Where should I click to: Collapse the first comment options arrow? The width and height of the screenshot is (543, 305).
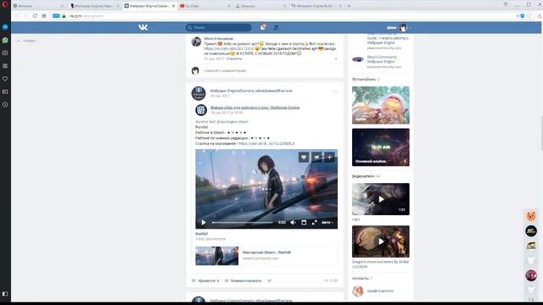(336, 58)
